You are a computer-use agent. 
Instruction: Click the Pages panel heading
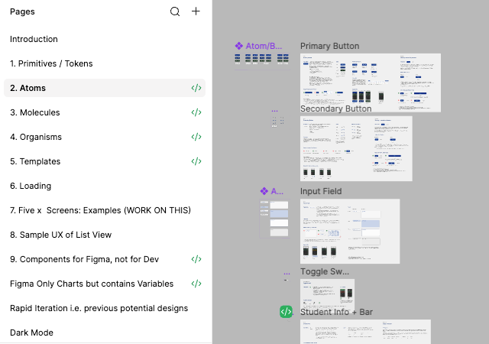(x=22, y=11)
